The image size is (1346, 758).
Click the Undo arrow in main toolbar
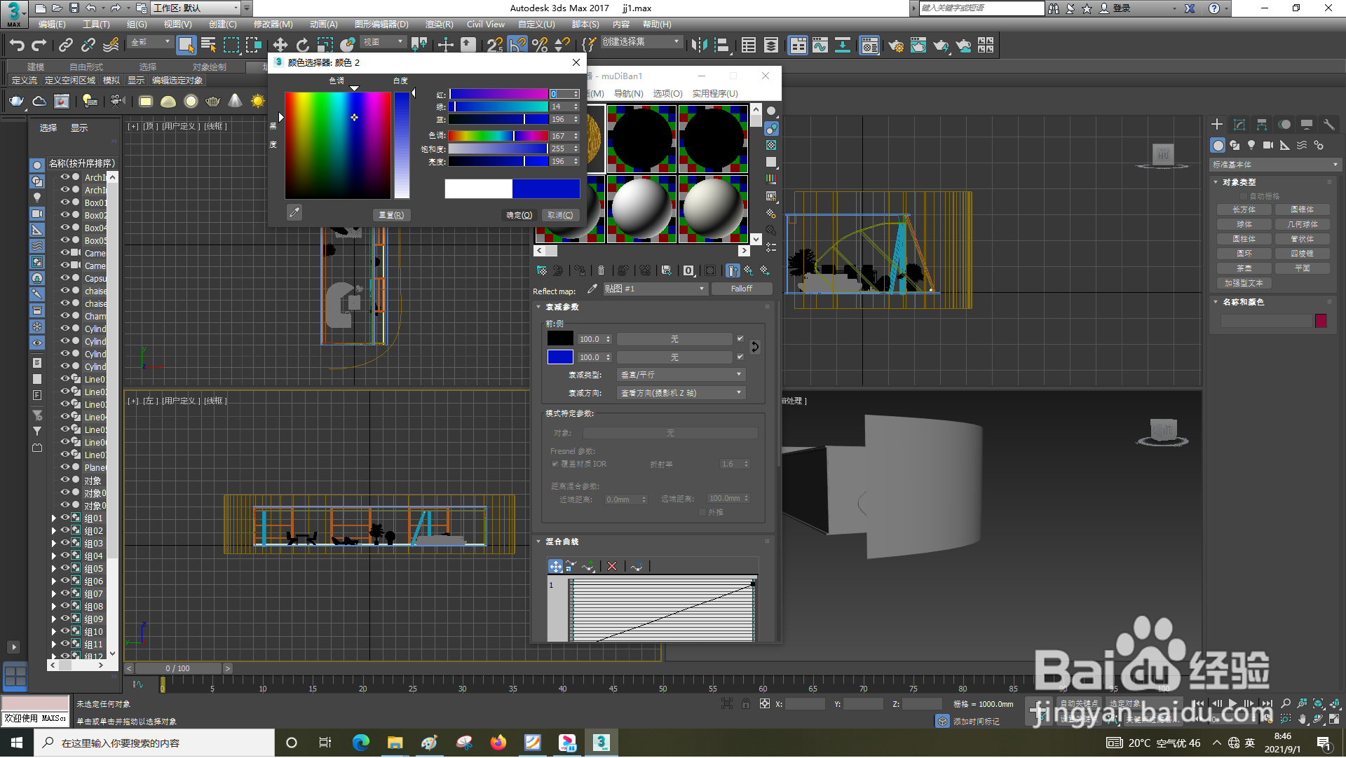click(x=16, y=46)
